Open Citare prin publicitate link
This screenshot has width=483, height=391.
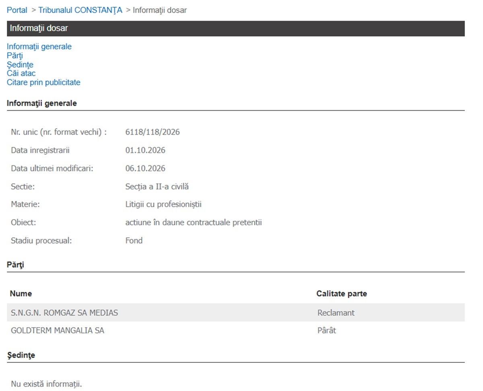(x=43, y=82)
